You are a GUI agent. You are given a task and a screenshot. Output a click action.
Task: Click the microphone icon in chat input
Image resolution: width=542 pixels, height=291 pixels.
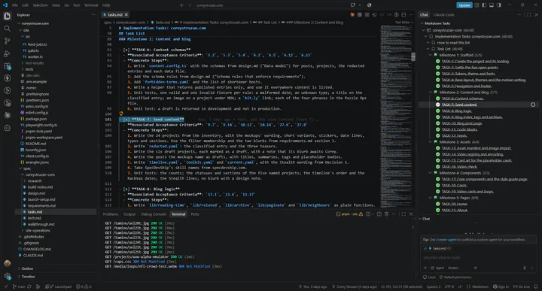coord(525,268)
